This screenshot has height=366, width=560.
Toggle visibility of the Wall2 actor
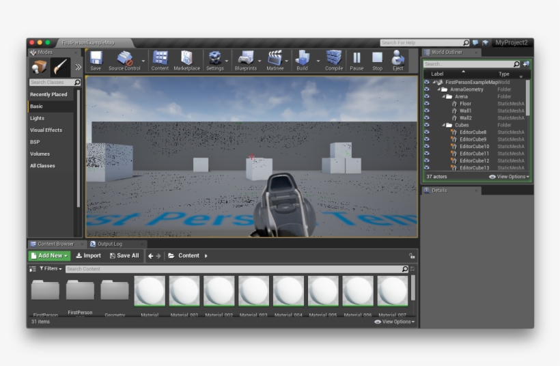427,118
